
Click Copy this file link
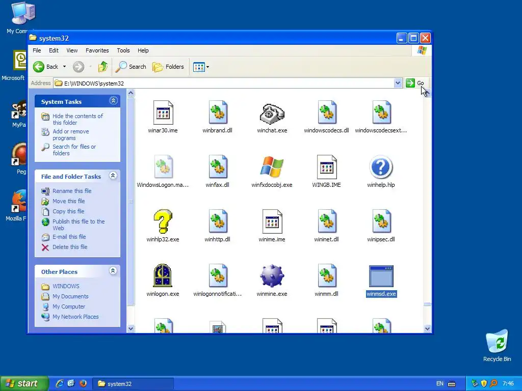tap(68, 211)
